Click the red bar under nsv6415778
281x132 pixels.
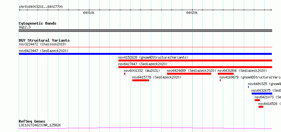pyautogui.click(x=141, y=80)
